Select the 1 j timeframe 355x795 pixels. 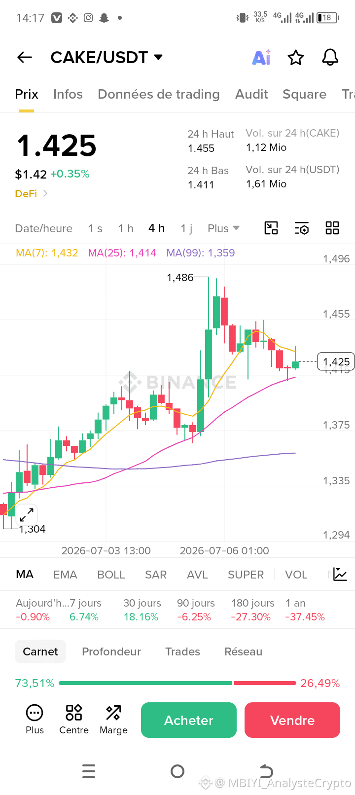[186, 228]
